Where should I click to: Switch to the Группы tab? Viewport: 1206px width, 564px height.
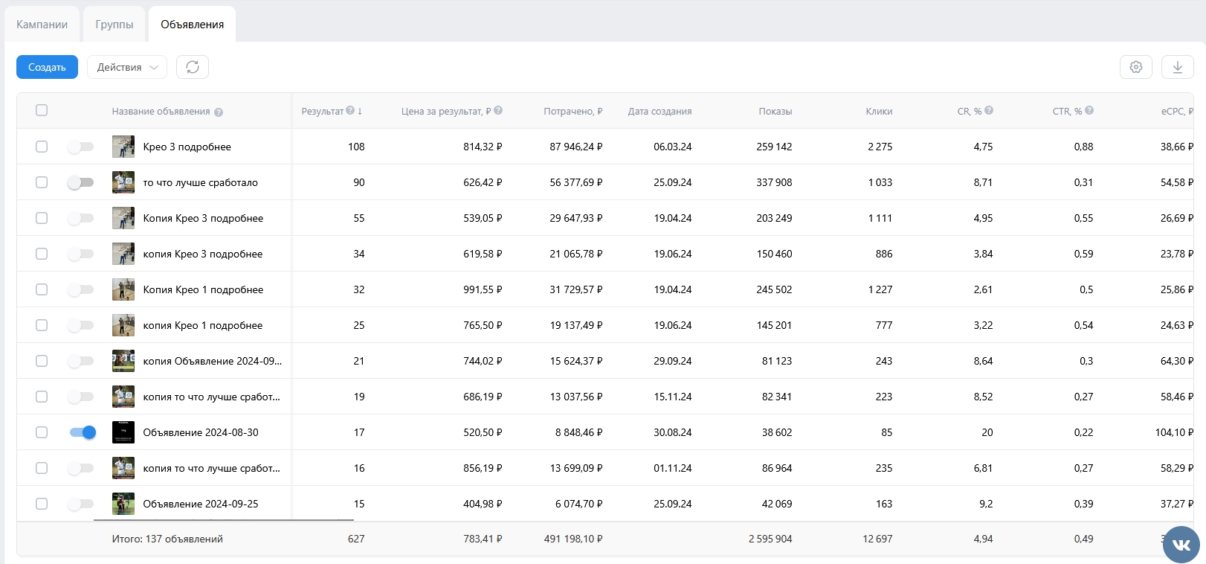tap(115, 25)
